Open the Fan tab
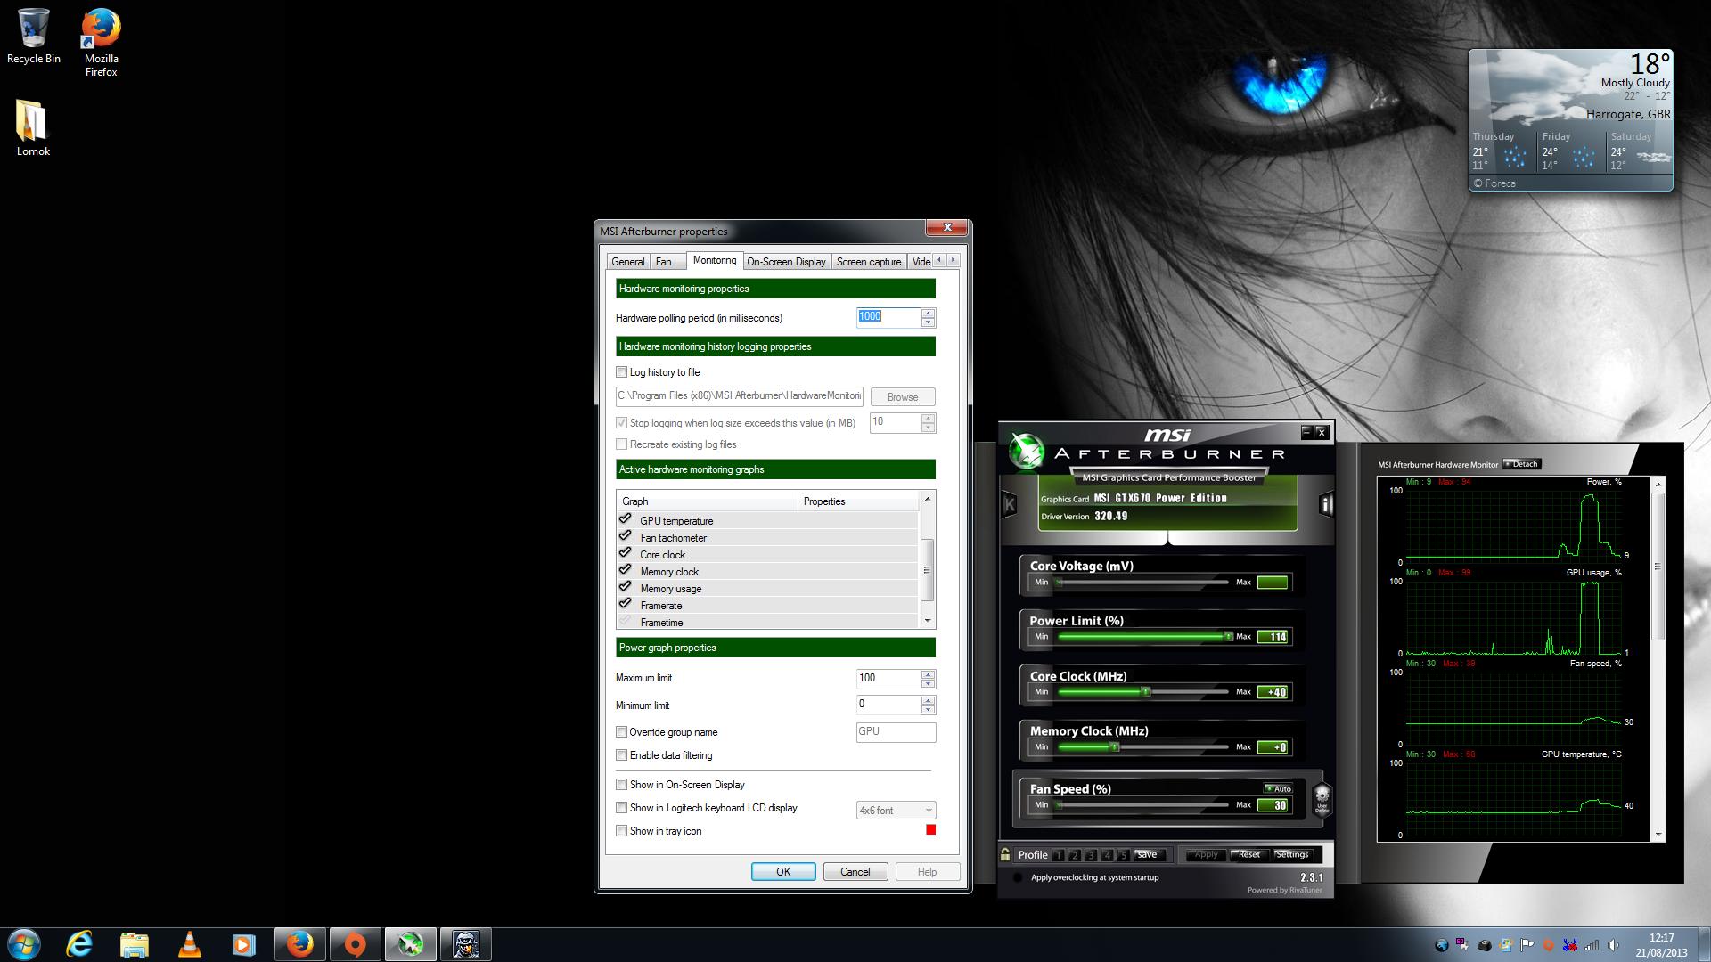The width and height of the screenshot is (1711, 962). [x=664, y=262]
